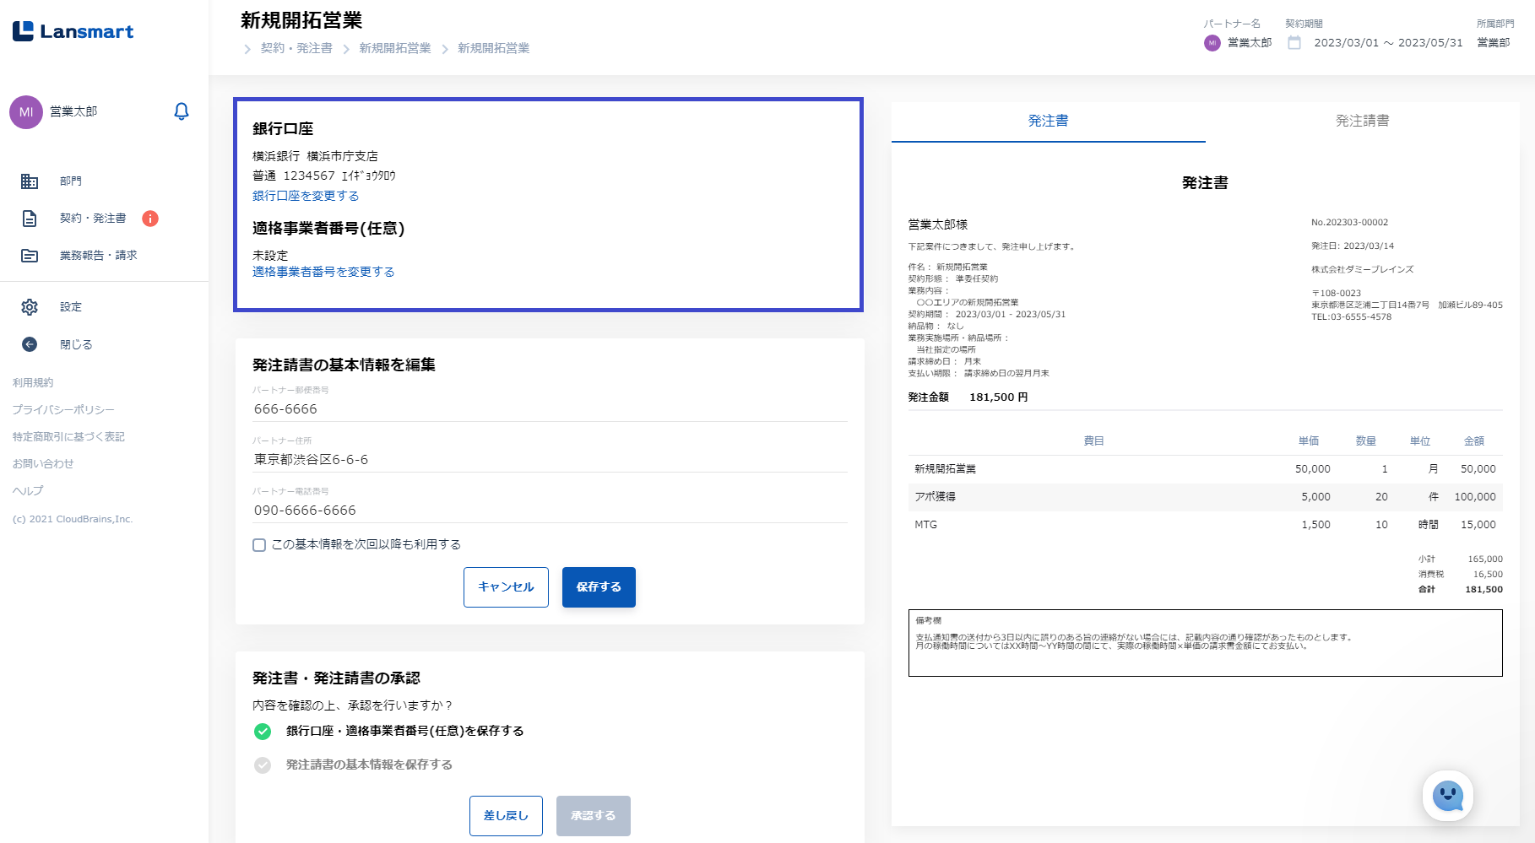Click the 保存する button
The height and width of the screenshot is (843, 1535).
599,587
